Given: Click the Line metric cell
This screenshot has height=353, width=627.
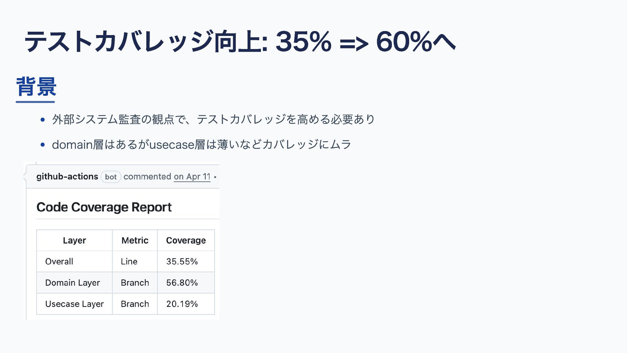Looking at the screenshot, I should (x=135, y=261).
